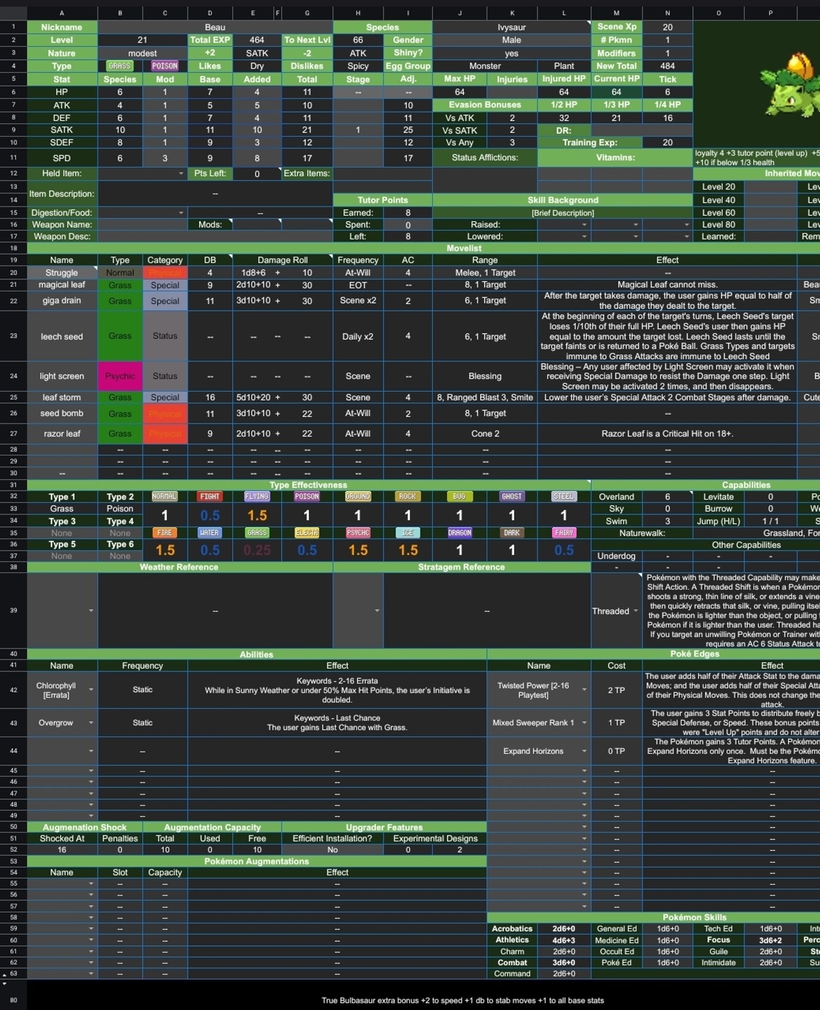Click the 'Movelist' section header
This screenshot has height=1010, width=820.
tap(464, 248)
